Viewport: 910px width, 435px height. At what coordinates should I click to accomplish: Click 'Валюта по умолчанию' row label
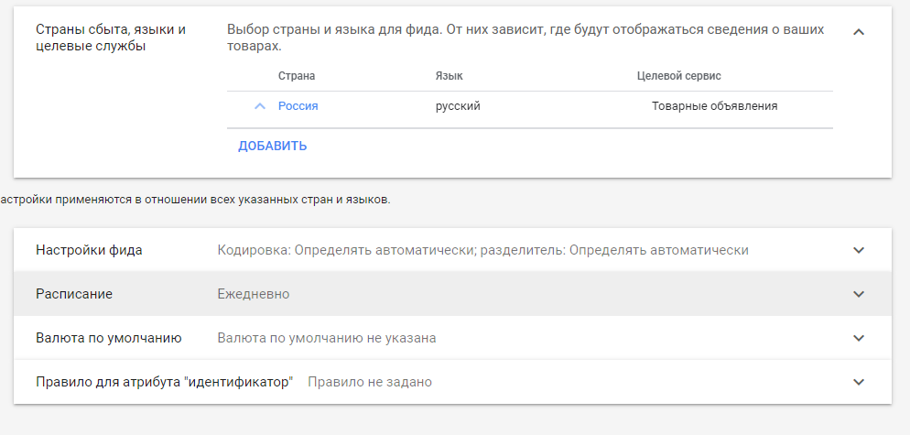coord(108,338)
